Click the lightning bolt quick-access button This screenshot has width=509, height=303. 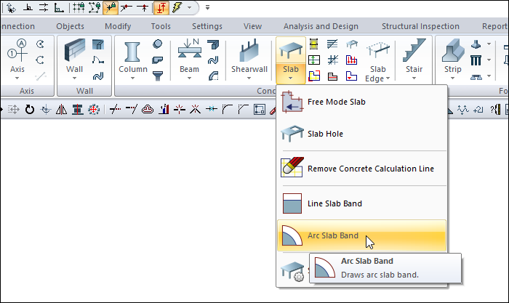[x=179, y=8]
